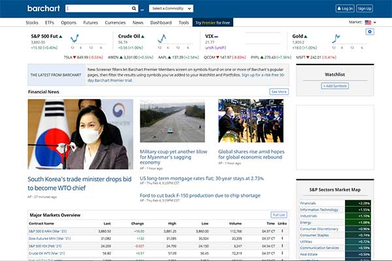Image resolution: width=392 pixels, height=261 pixels.
Task: Open S&P 500 E-Mini (Mar '21) contract
Action: (48, 231)
